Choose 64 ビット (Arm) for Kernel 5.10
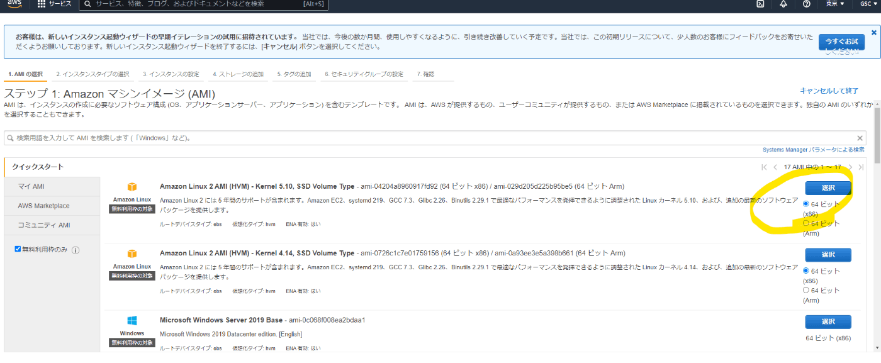 pyautogui.click(x=806, y=223)
